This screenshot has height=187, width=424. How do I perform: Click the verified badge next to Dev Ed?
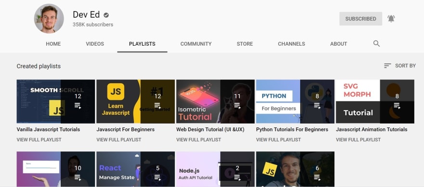pyautogui.click(x=106, y=15)
